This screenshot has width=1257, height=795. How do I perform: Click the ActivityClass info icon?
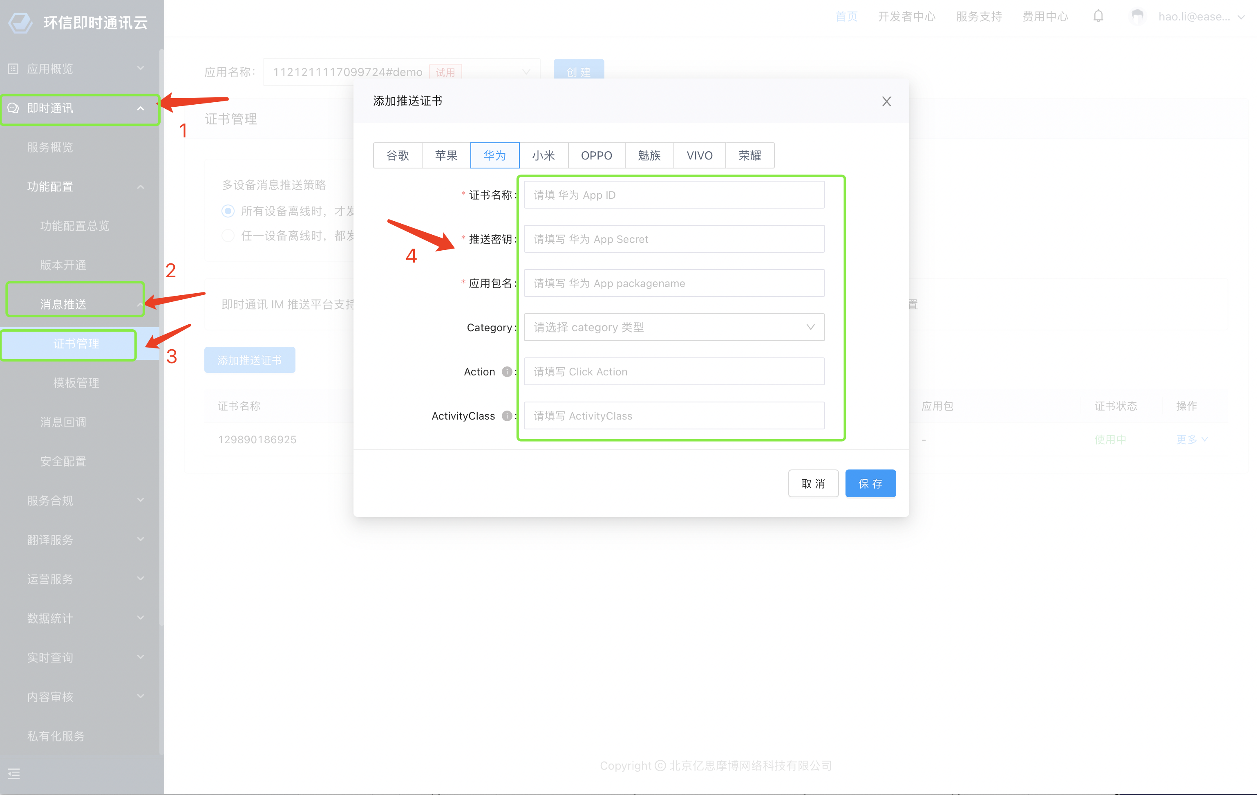point(506,416)
